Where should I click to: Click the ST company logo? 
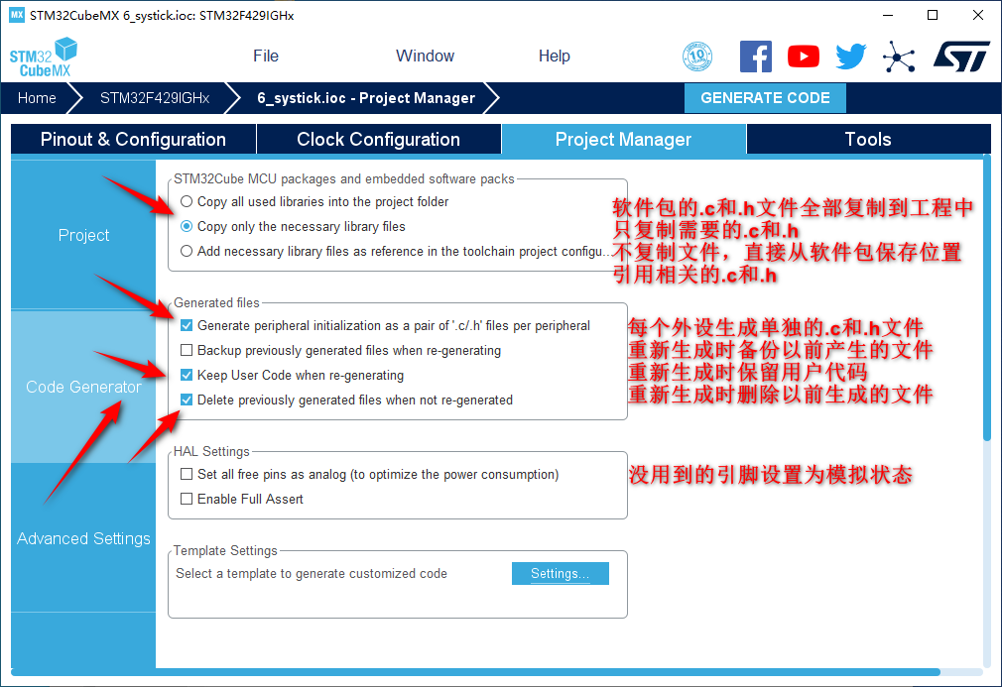click(960, 57)
